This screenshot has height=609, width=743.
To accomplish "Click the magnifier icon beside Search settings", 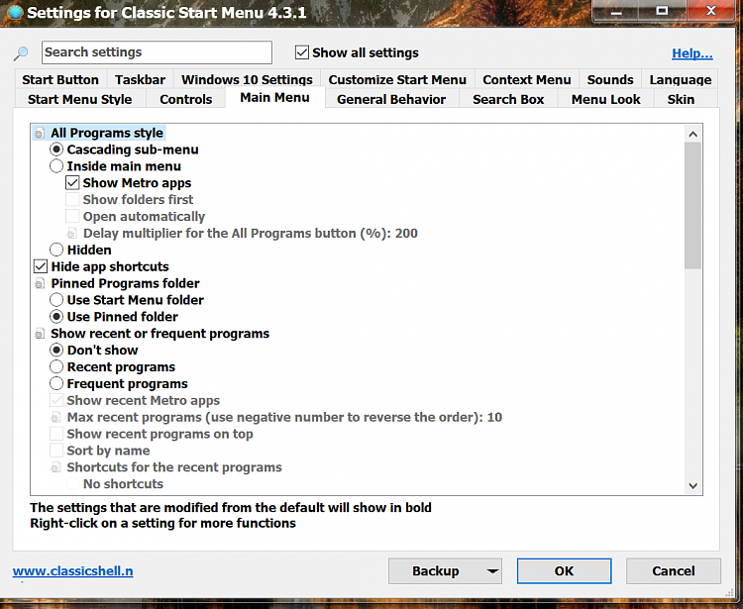I will (x=21, y=53).
